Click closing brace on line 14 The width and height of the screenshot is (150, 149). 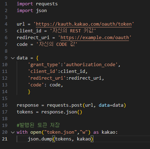point(29,92)
